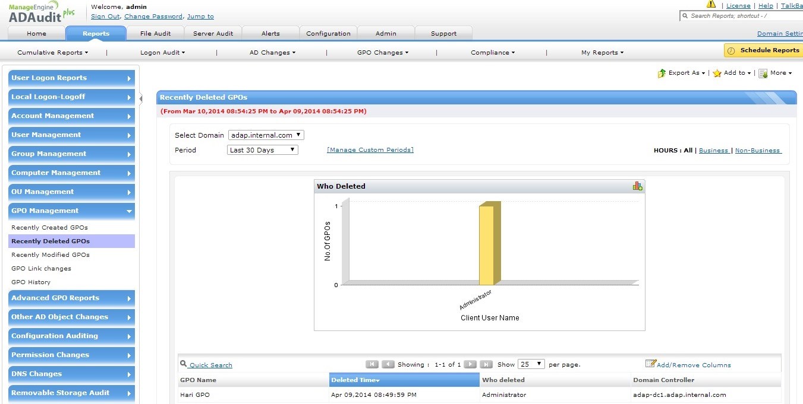Expand Other AD Object Changes section
Screen dimensions: 803x404
pyautogui.click(x=72, y=317)
